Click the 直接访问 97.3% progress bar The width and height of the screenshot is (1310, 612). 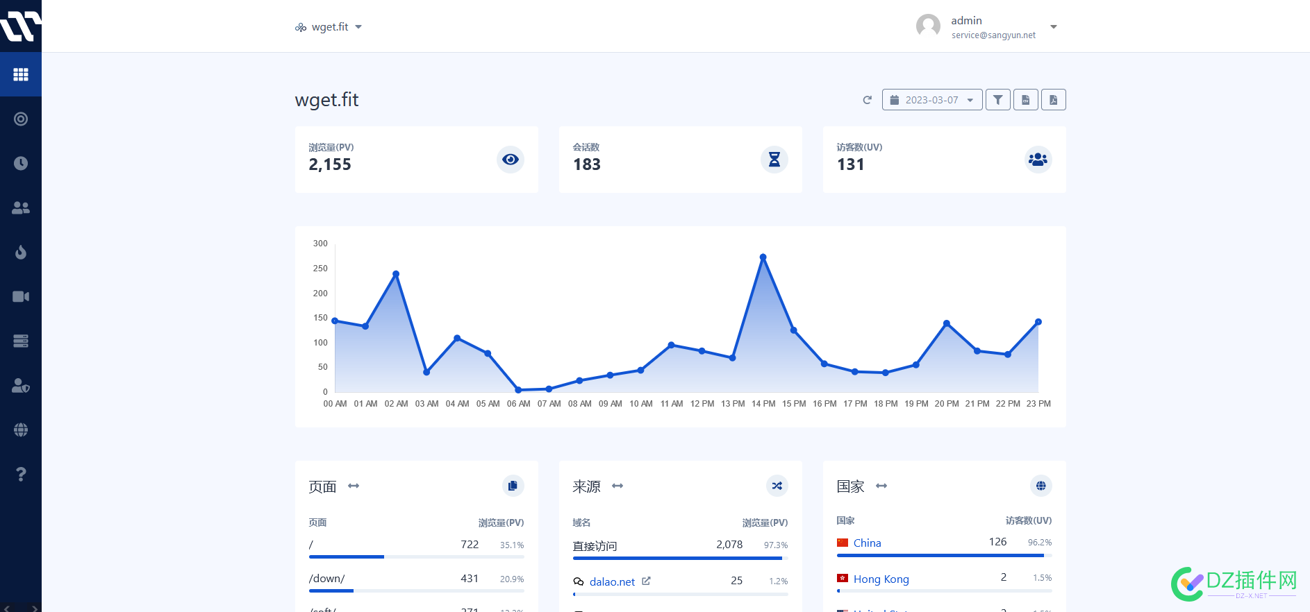tap(680, 558)
